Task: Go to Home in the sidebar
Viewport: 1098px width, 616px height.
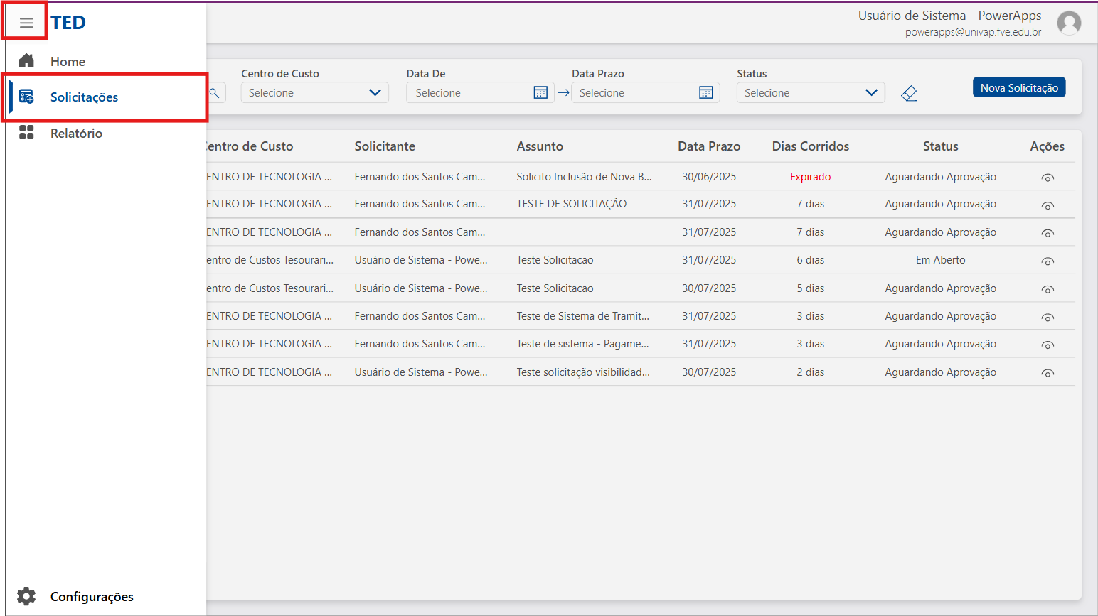Action: click(68, 62)
